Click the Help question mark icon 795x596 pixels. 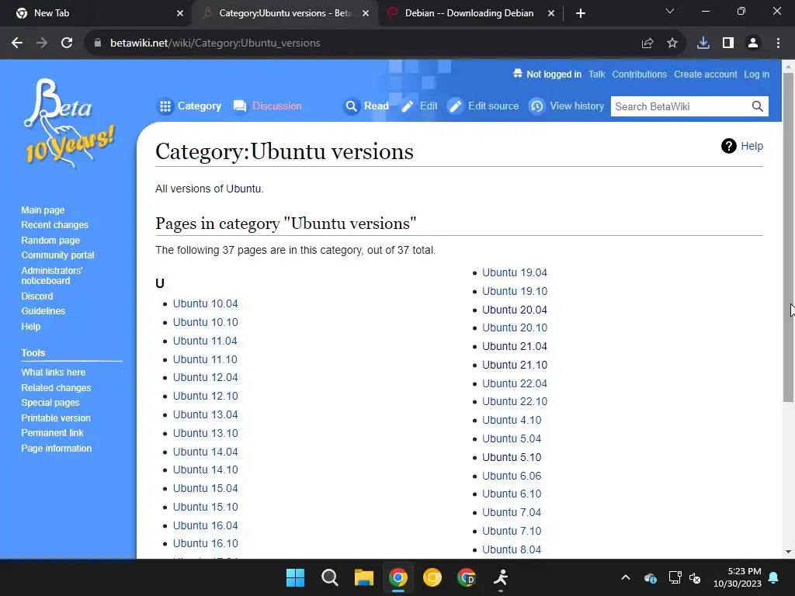pos(728,146)
